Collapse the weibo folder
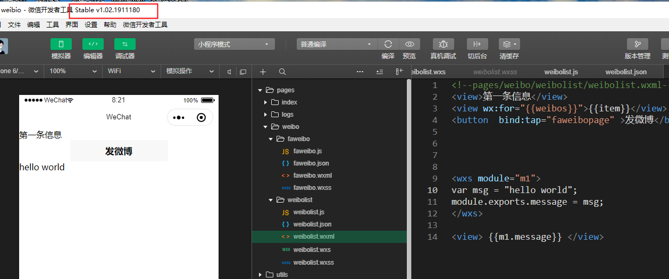The width and height of the screenshot is (669, 279). (266, 127)
